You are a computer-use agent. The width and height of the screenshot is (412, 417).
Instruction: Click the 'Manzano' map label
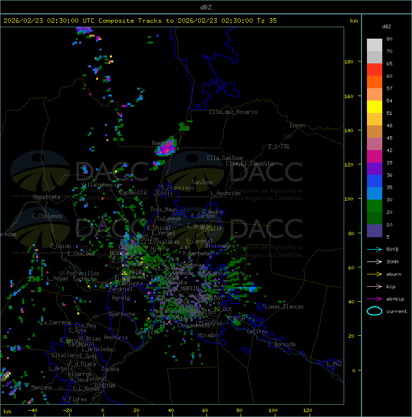(x=42, y=387)
